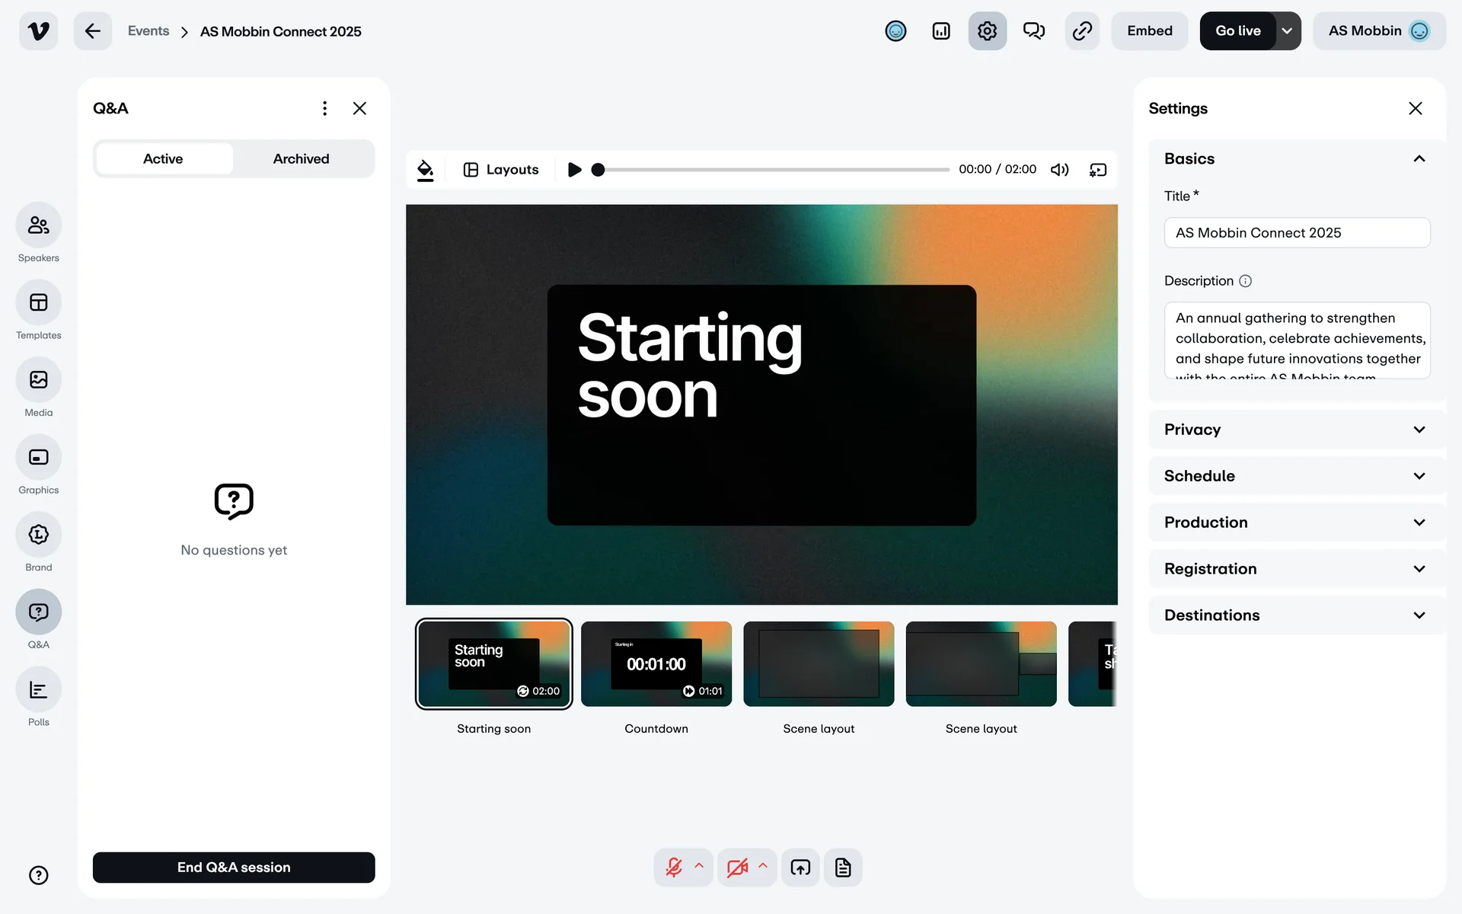
Task: Click the analytics chart icon
Action: pyautogui.click(x=941, y=31)
